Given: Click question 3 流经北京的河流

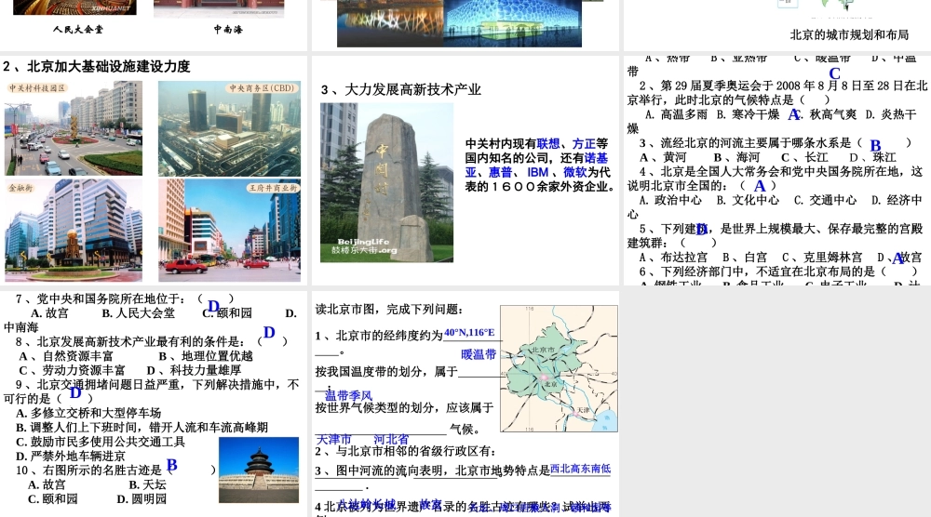Looking at the screenshot, I should [775, 143].
